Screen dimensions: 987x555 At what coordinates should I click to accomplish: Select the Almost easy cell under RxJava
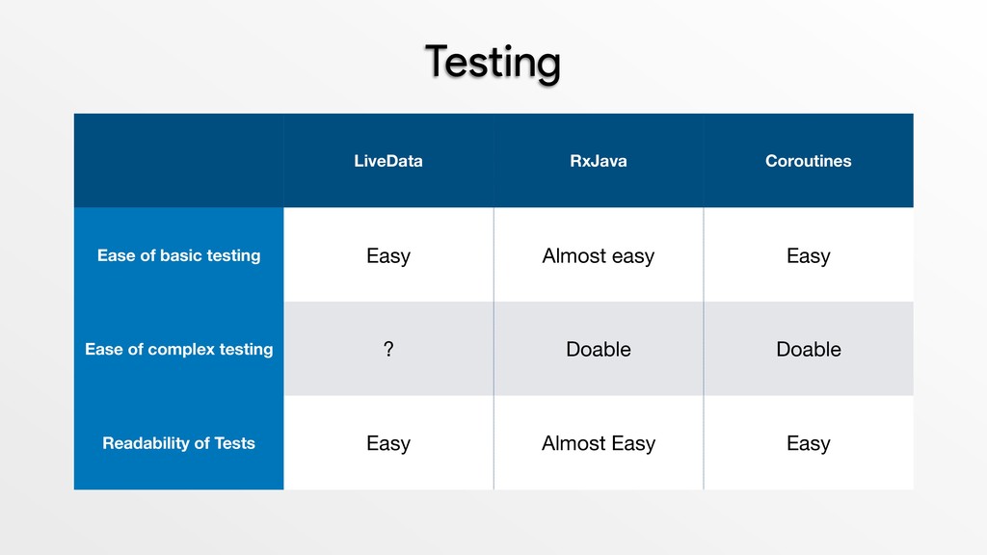(599, 254)
